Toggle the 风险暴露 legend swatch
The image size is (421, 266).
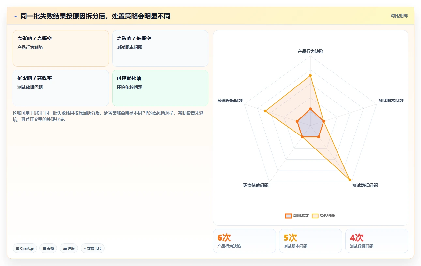click(288, 216)
